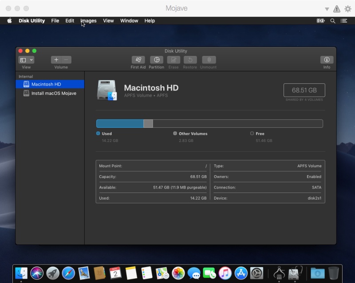
Task: Click the Macintosh HD drive icon
Action: click(x=107, y=90)
